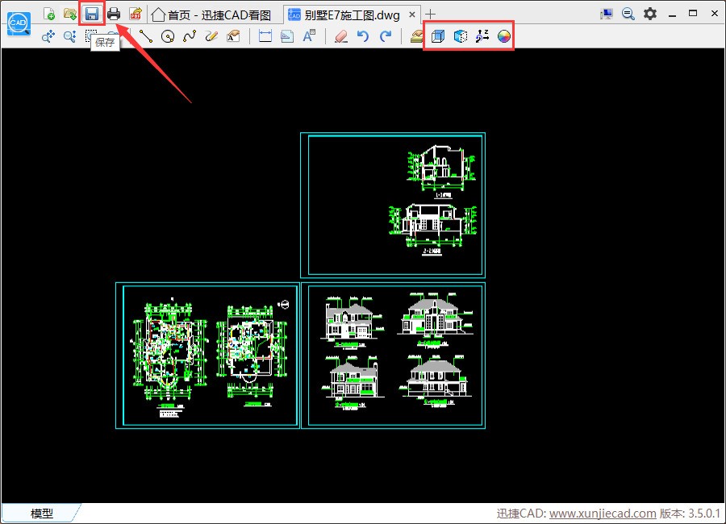Click the Redo arrow

coord(386,36)
